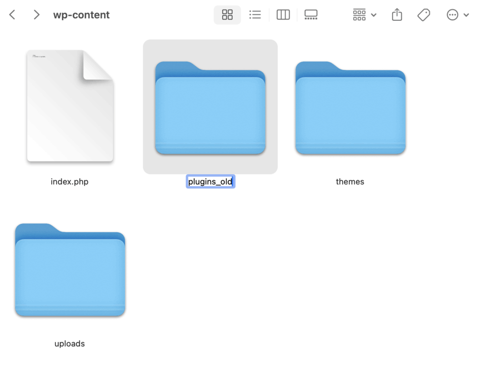The height and width of the screenshot is (373, 486).
Task: Click the wp-content window title
Action: [81, 15]
